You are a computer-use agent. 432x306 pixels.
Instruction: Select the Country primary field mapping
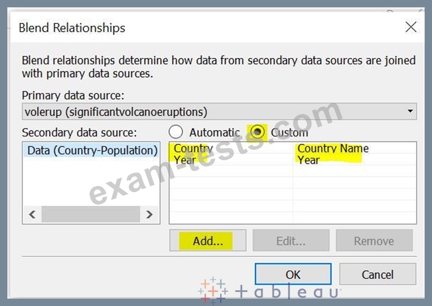click(192, 148)
